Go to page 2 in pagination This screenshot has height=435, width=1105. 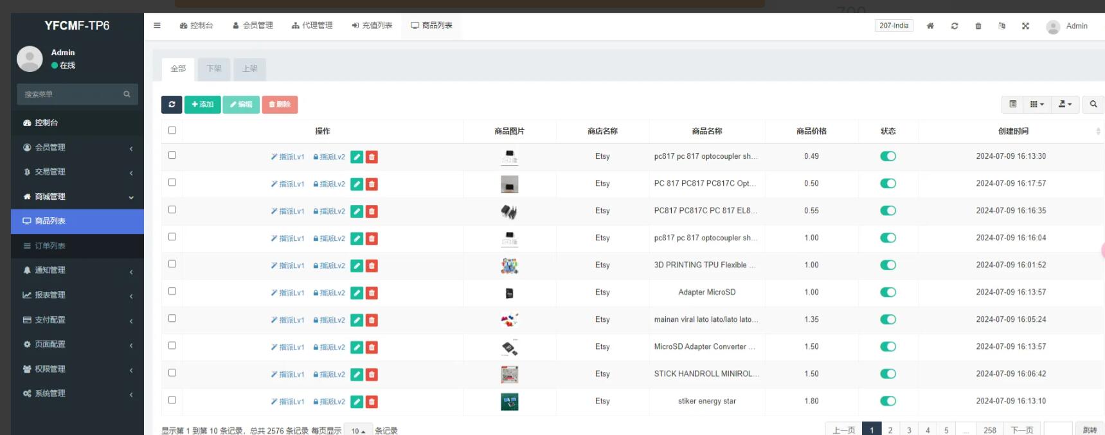(x=890, y=430)
